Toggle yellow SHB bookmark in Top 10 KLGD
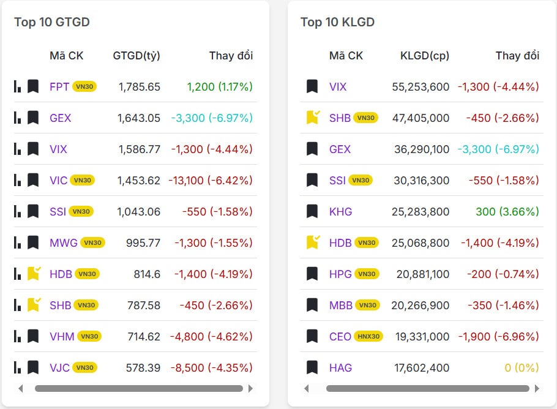This screenshot has height=409, width=557. click(313, 117)
